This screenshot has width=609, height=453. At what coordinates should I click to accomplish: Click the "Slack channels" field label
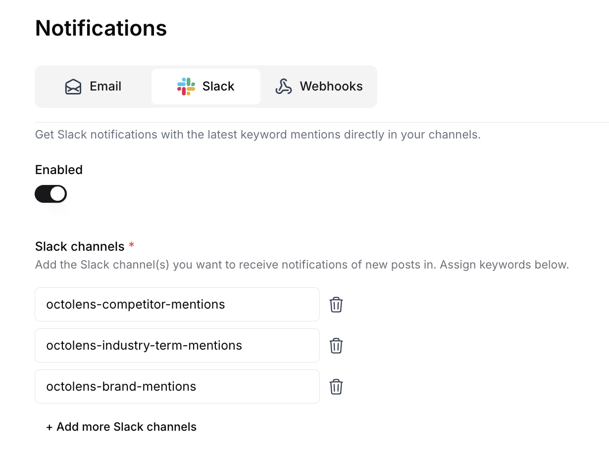80,246
